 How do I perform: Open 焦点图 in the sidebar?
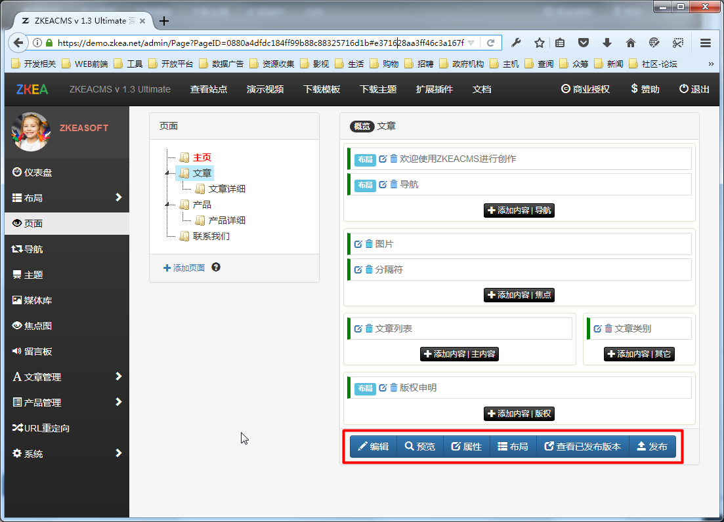click(67, 325)
